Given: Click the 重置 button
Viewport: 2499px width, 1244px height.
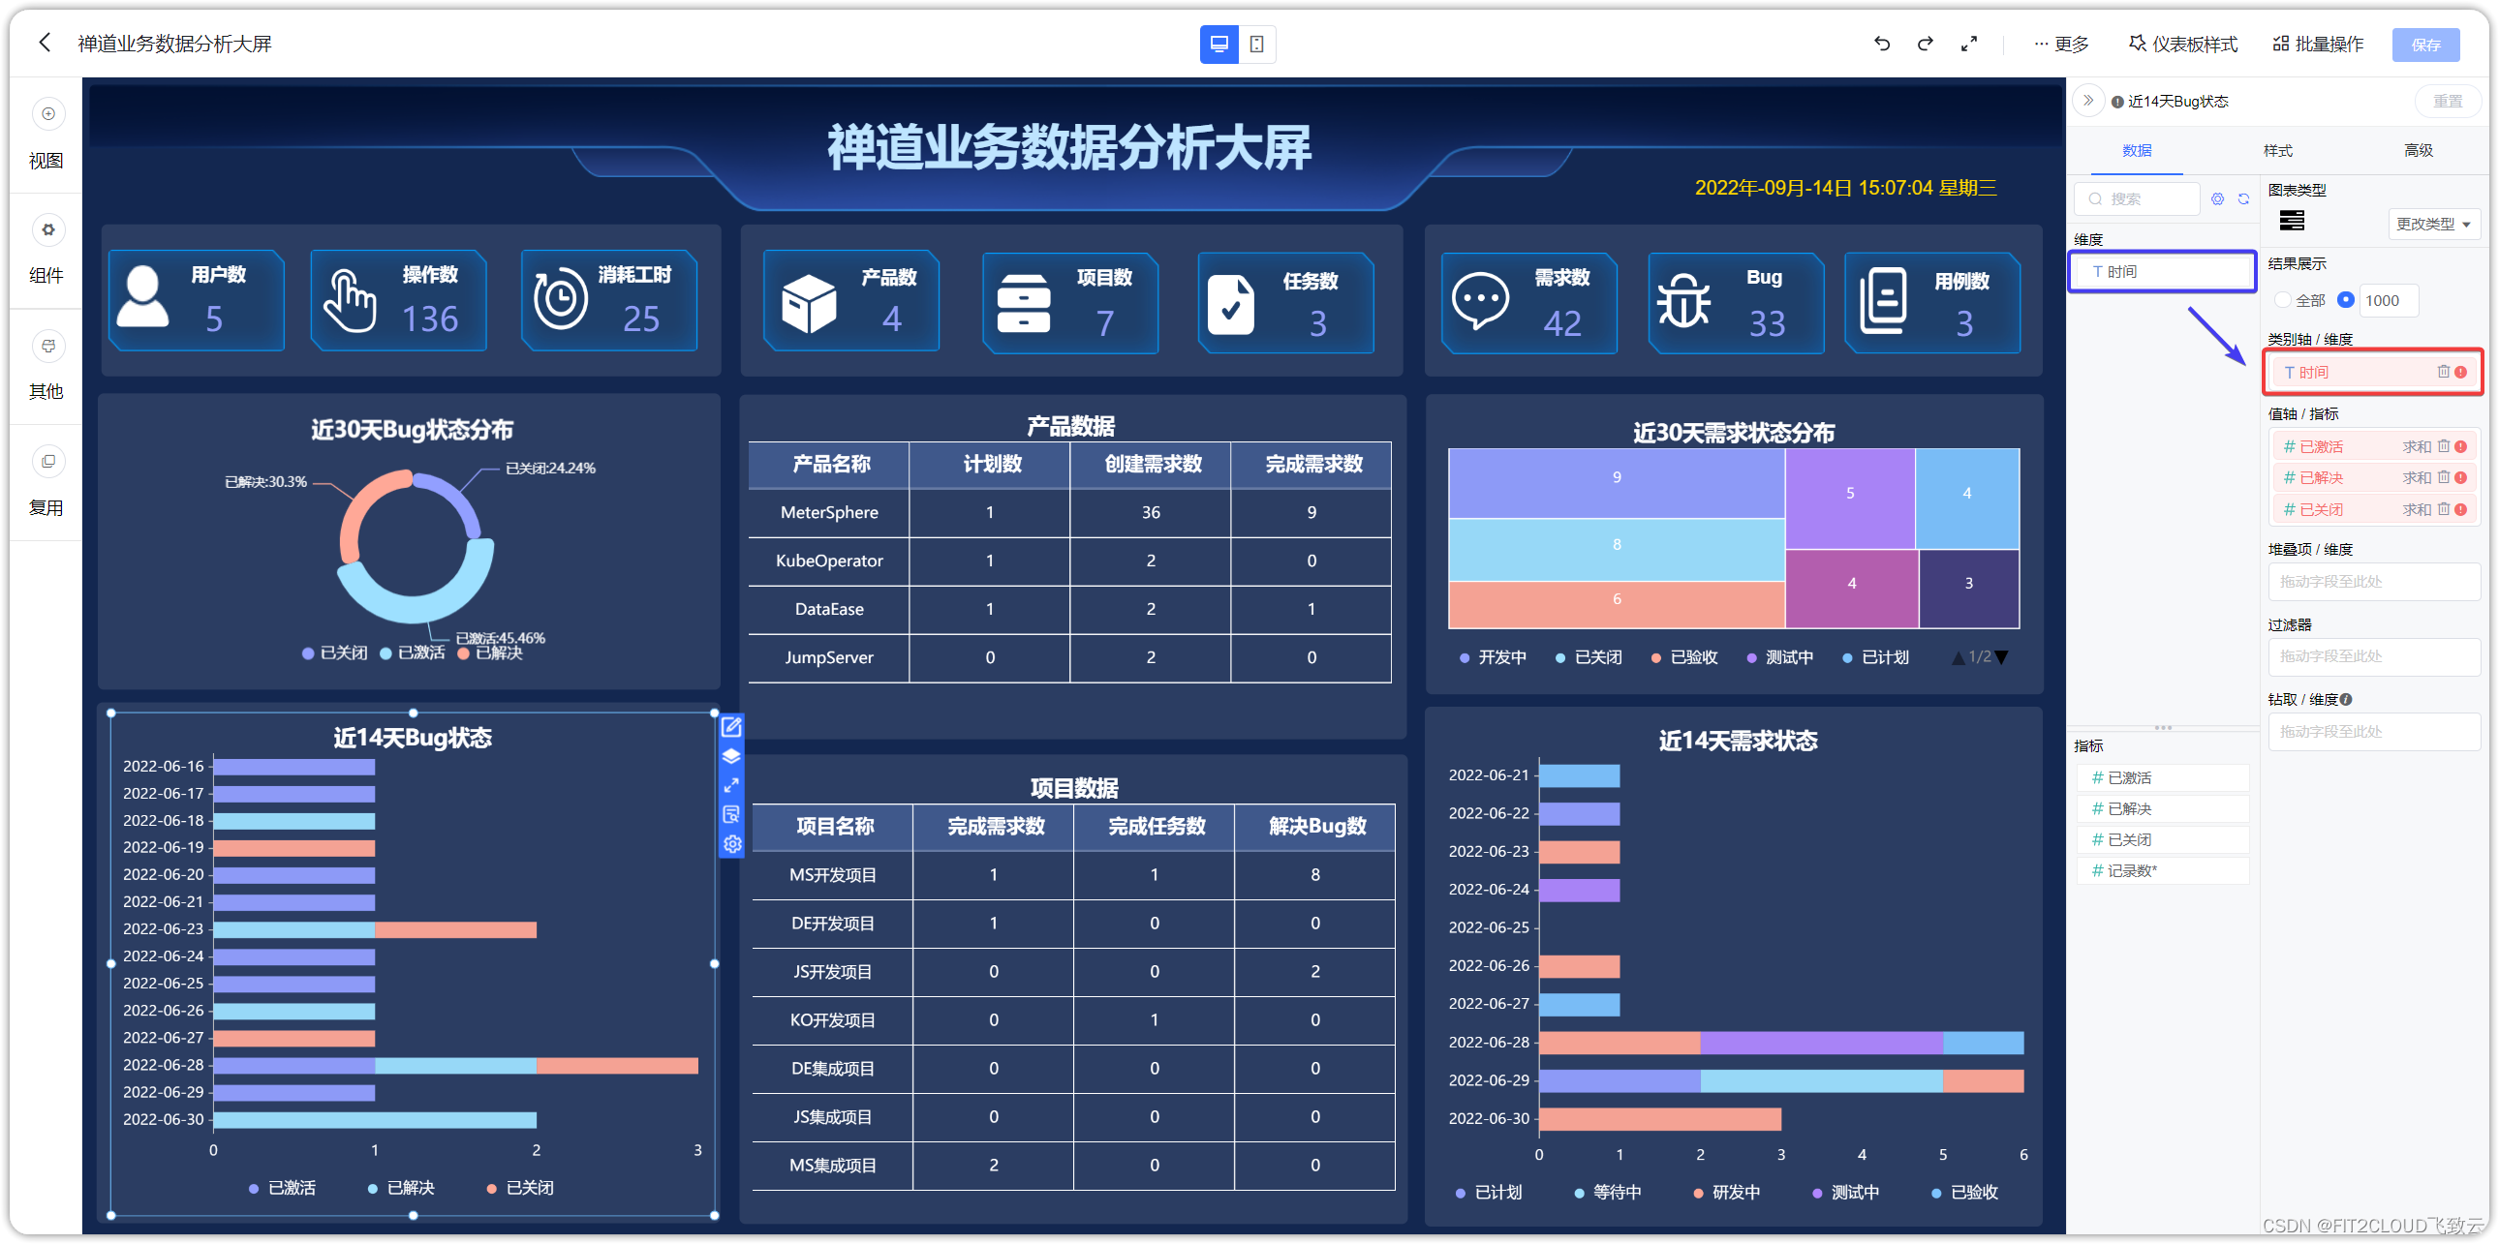Looking at the screenshot, I should 2449,101.
